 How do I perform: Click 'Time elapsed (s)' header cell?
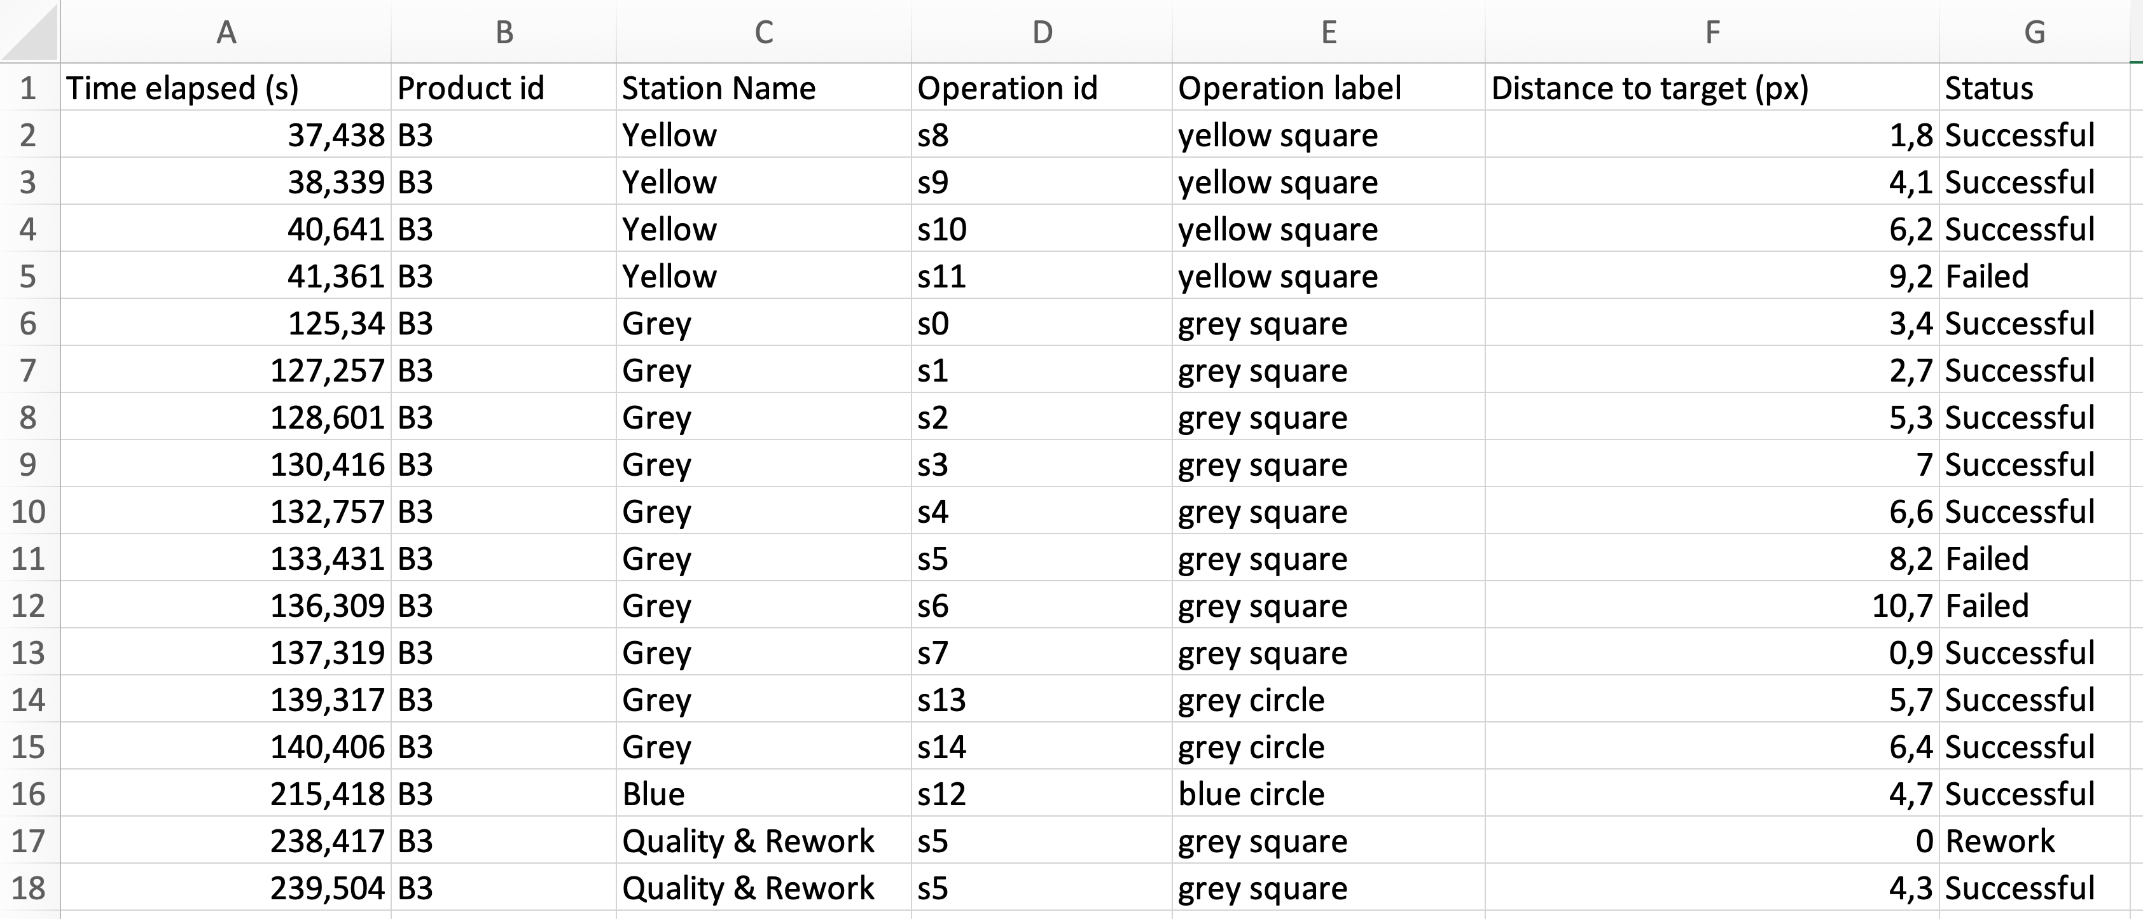(225, 87)
